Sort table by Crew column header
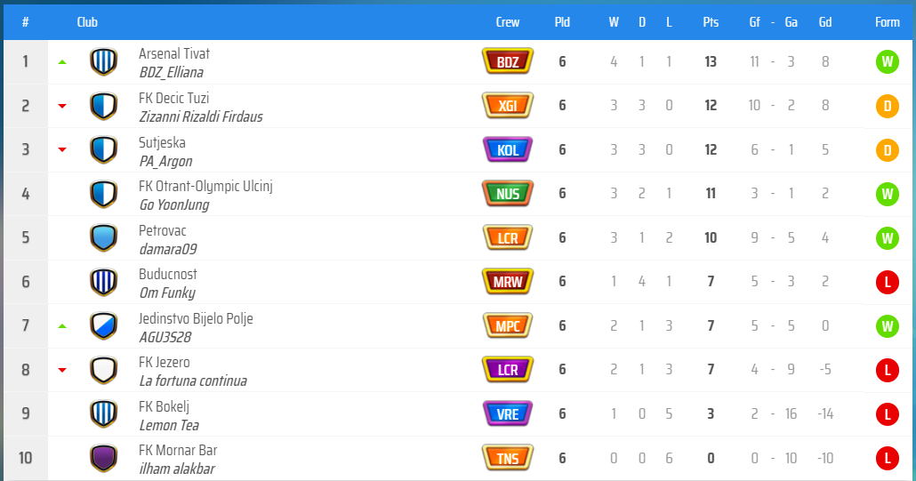 click(508, 22)
